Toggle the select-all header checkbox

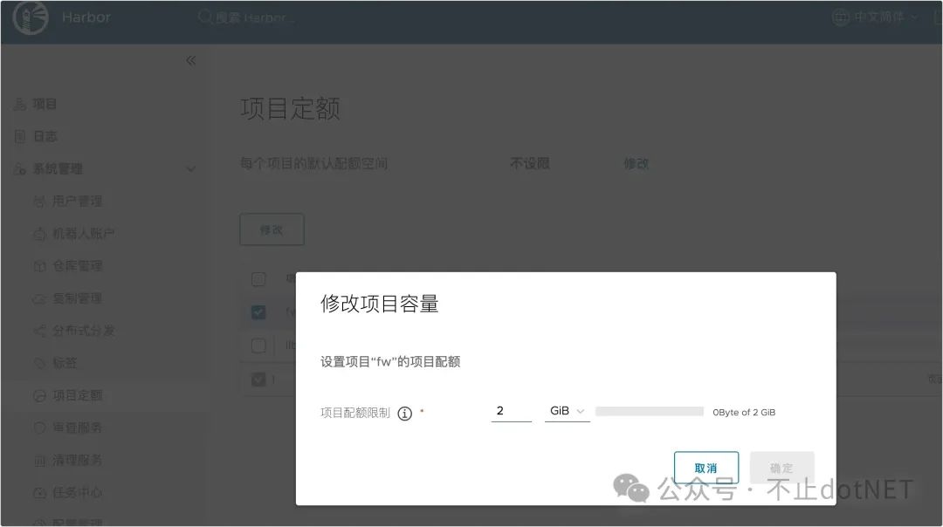coord(258,279)
